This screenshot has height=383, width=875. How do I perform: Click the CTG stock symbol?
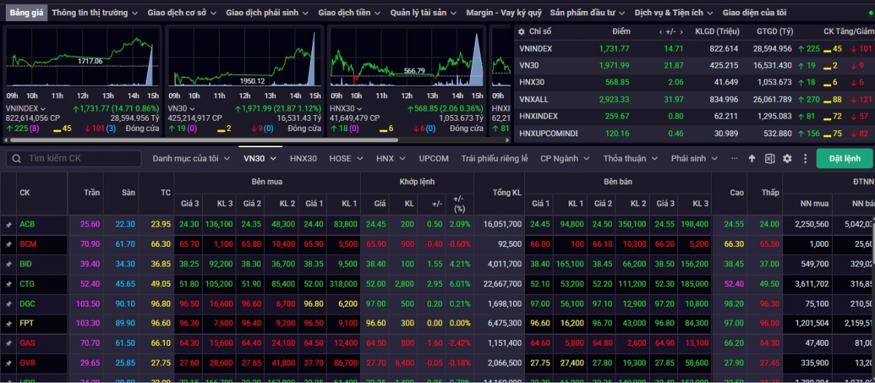[x=27, y=284]
